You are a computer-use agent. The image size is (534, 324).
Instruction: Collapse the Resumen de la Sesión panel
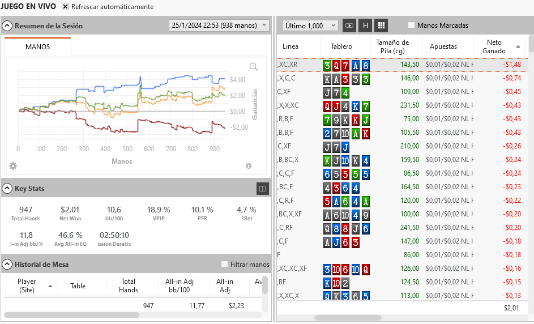click(7, 26)
